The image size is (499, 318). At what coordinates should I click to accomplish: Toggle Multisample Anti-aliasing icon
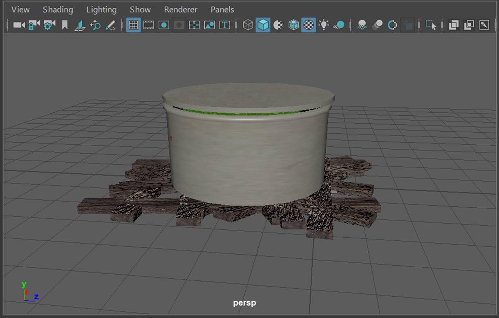click(x=392, y=25)
